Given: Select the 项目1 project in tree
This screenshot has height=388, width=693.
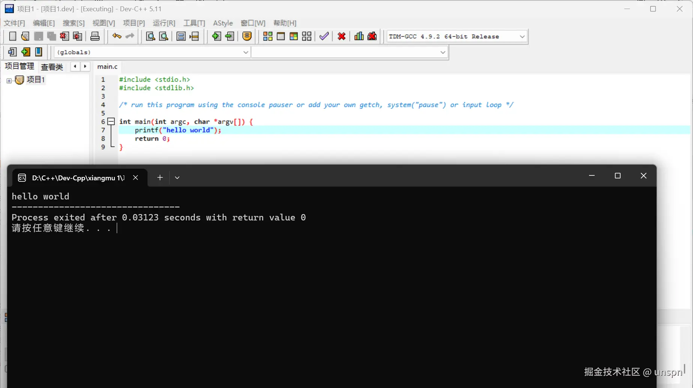Looking at the screenshot, I should [36, 79].
